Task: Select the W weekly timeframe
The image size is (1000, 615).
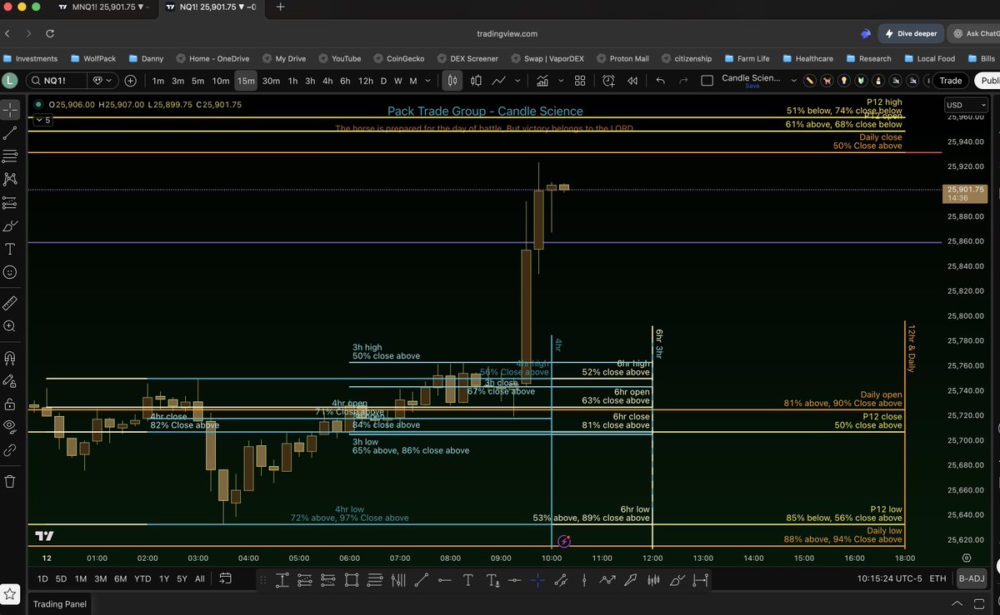Action: pyautogui.click(x=397, y=81)
